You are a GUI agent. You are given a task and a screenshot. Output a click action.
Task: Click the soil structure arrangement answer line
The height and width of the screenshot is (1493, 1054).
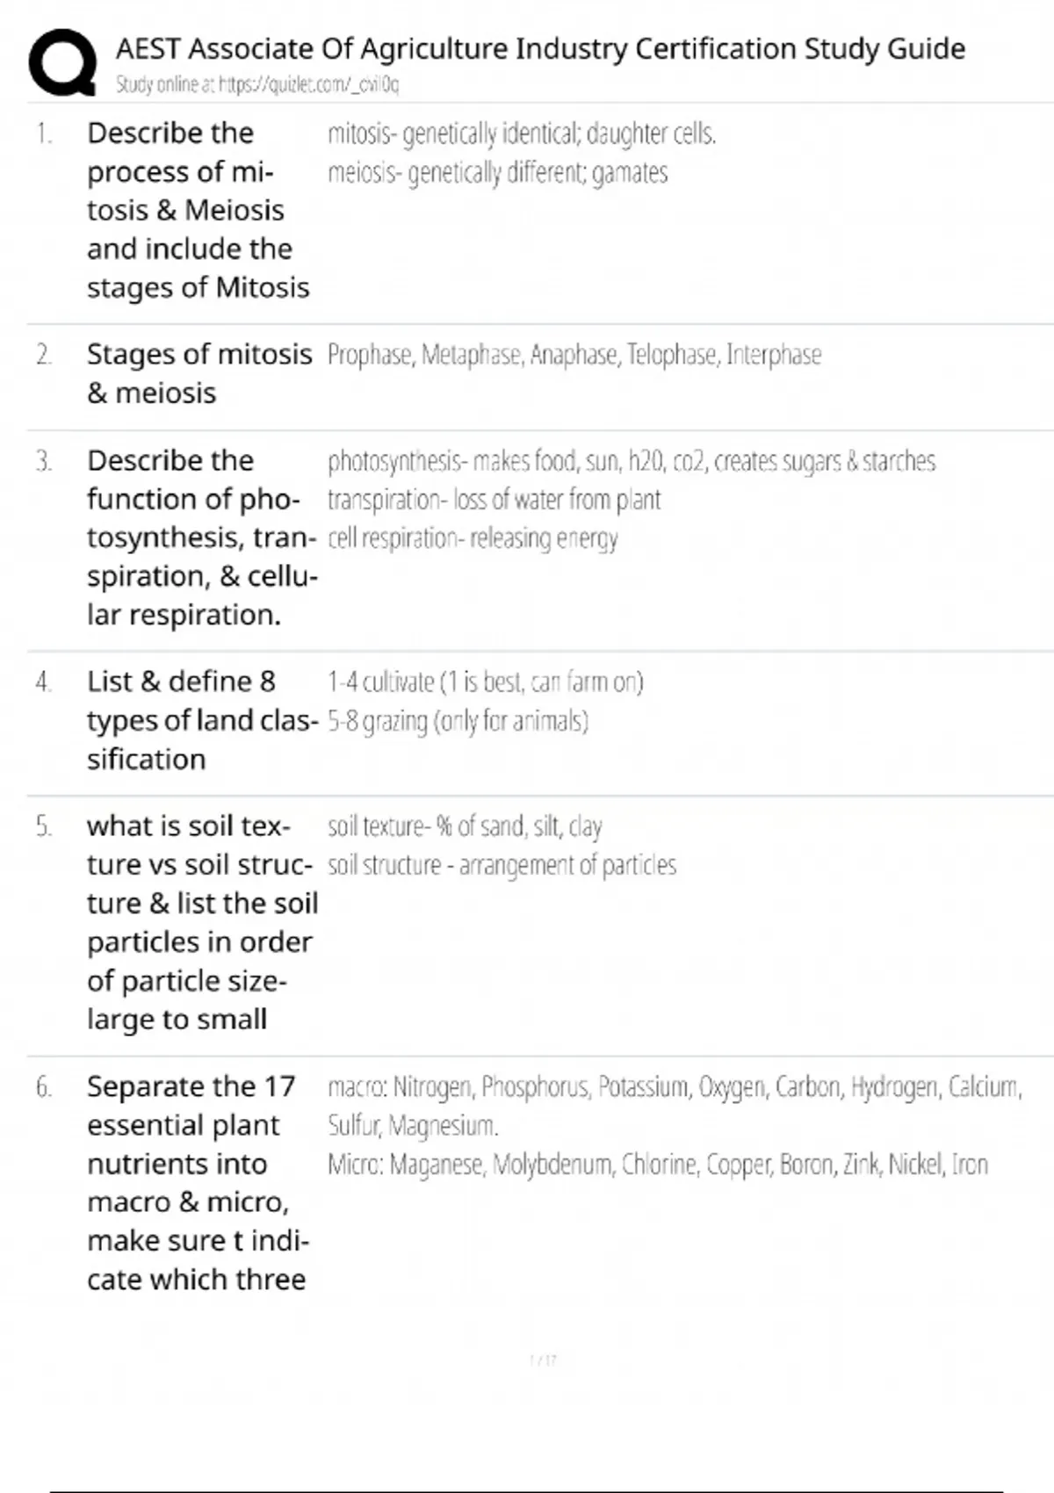click(x=502, y=865)
